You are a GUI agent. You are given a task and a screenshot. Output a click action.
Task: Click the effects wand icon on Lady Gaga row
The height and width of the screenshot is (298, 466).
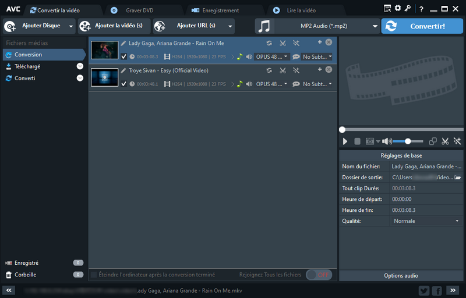(x=296, y=43)
